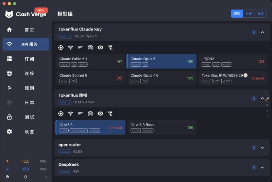Viewport: 272px width, 182px height.
Task: Open 设置 settings page
Action: click(26, 132)
